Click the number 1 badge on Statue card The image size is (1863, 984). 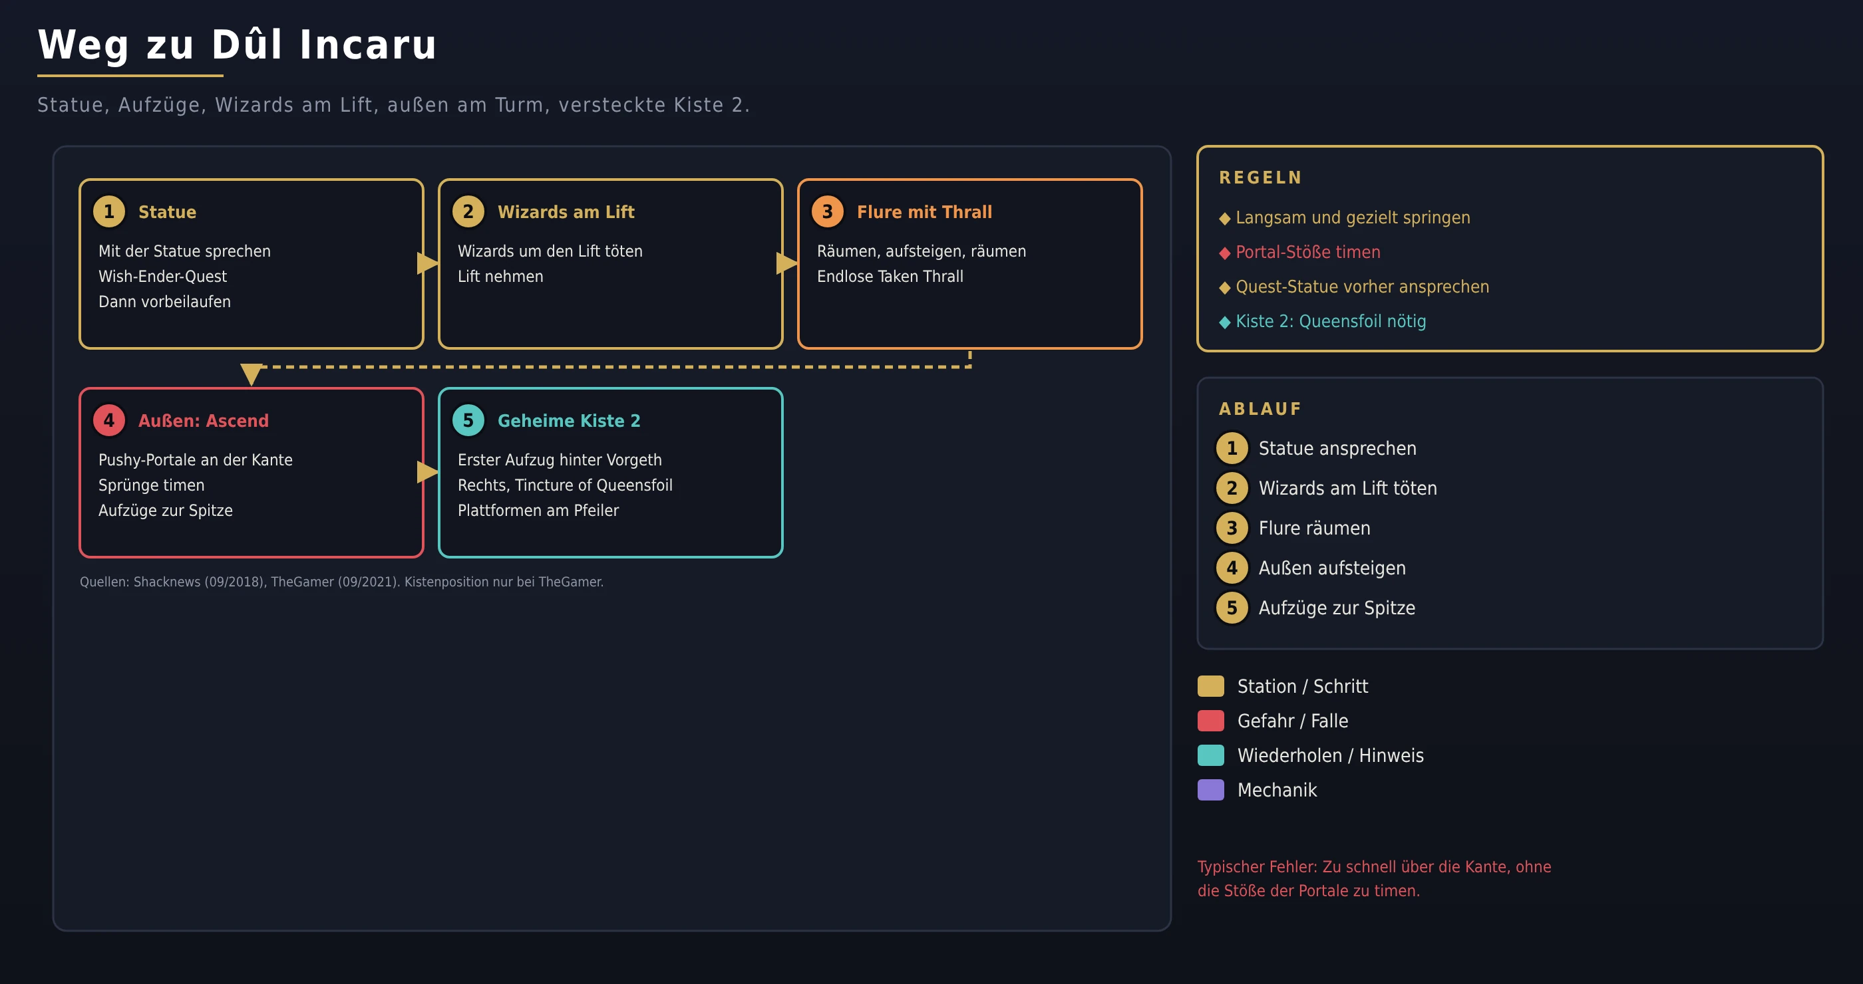109,211
